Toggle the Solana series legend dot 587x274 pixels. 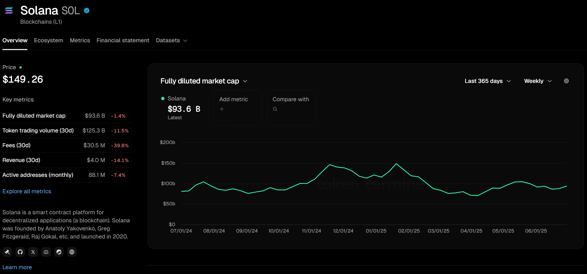163,99
